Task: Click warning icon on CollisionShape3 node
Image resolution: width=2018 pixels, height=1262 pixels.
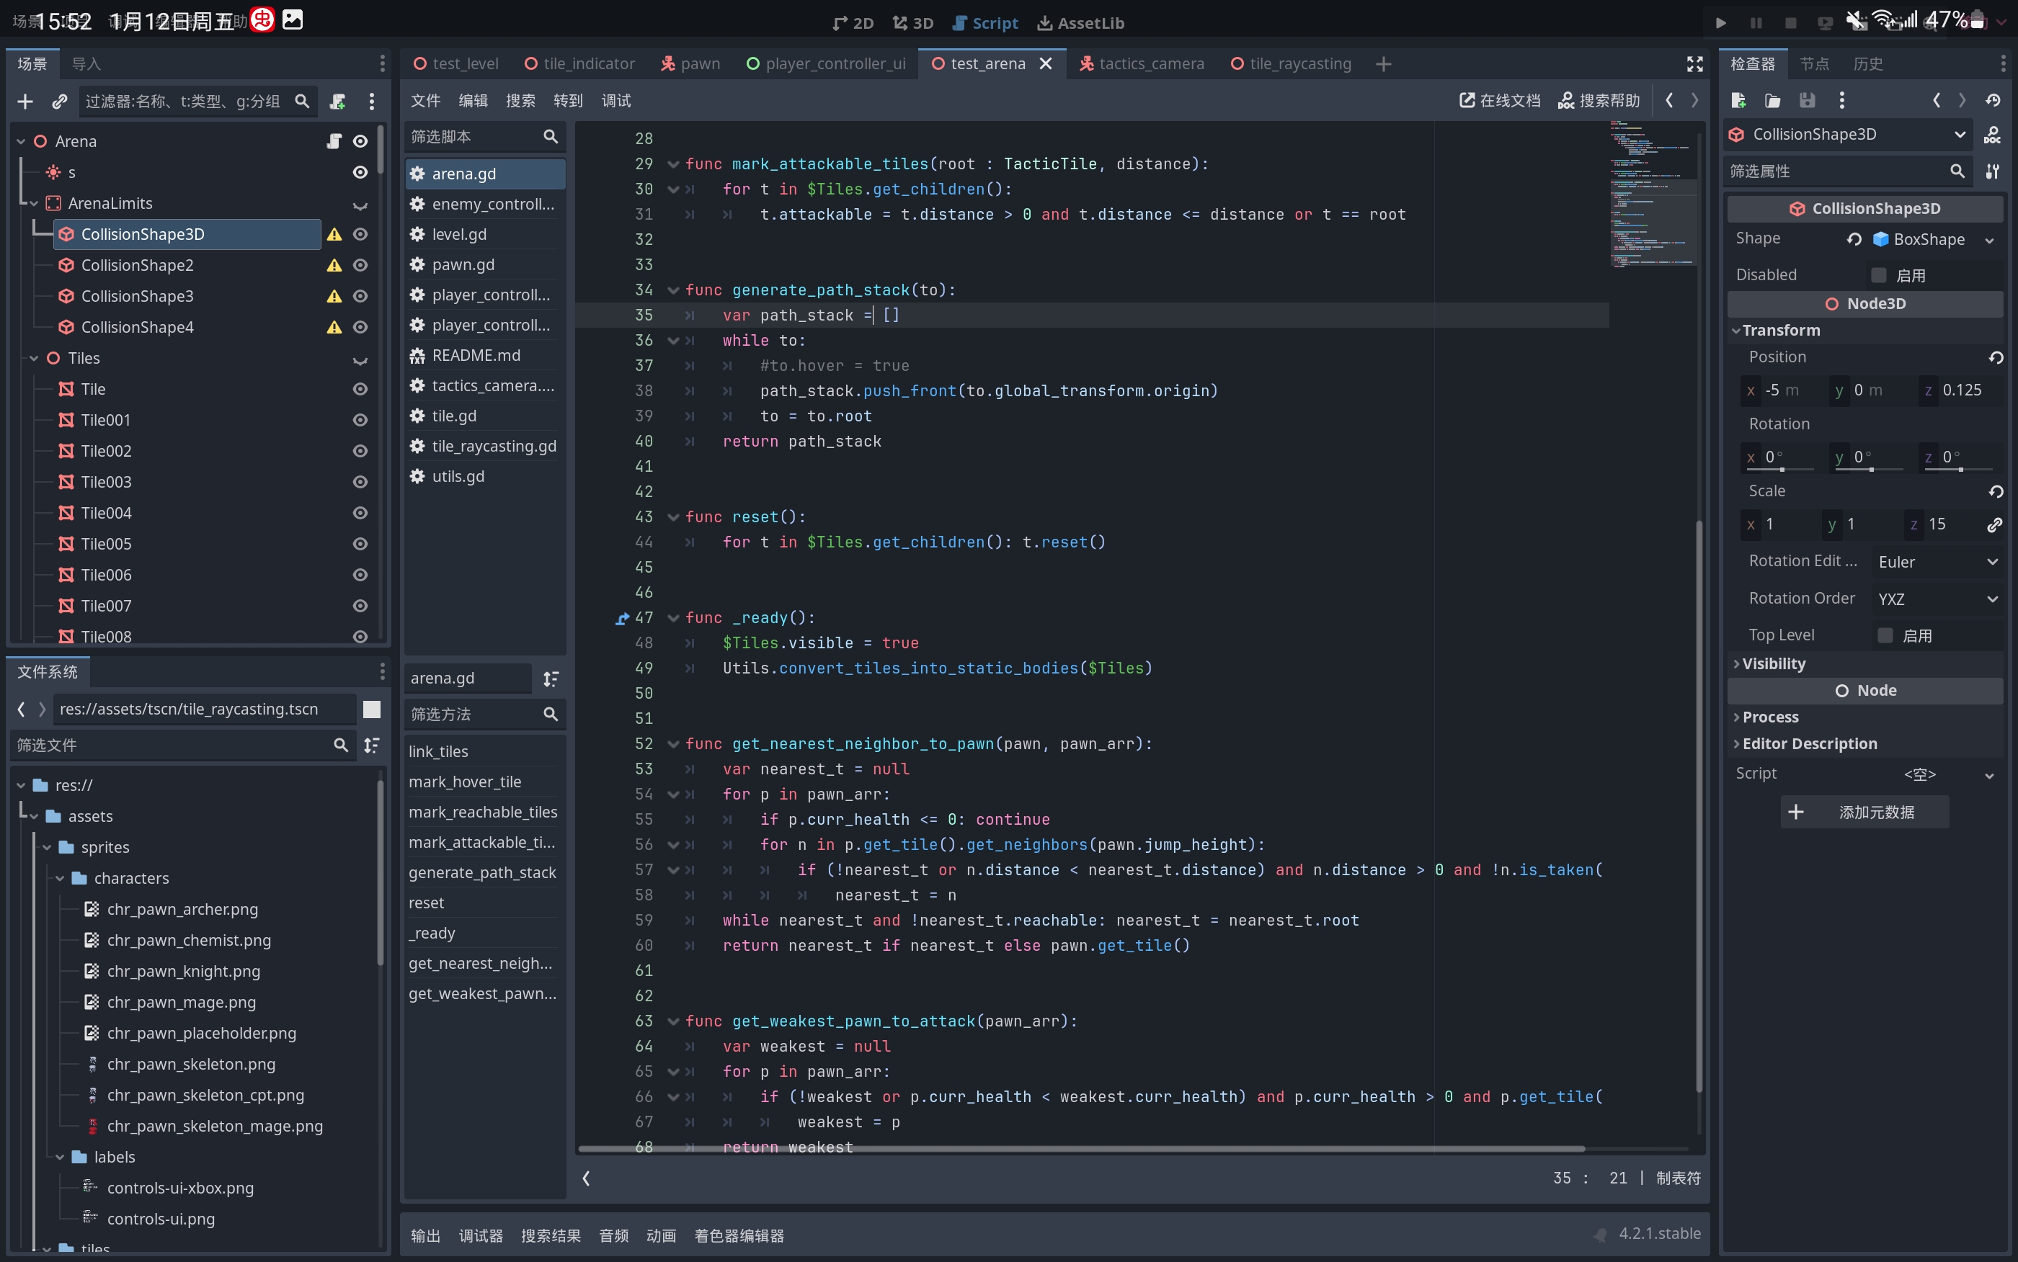Action: click(x=334, y=296)
